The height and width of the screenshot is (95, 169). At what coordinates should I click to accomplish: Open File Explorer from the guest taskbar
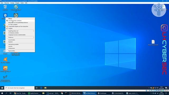click(x=45, y=88)
